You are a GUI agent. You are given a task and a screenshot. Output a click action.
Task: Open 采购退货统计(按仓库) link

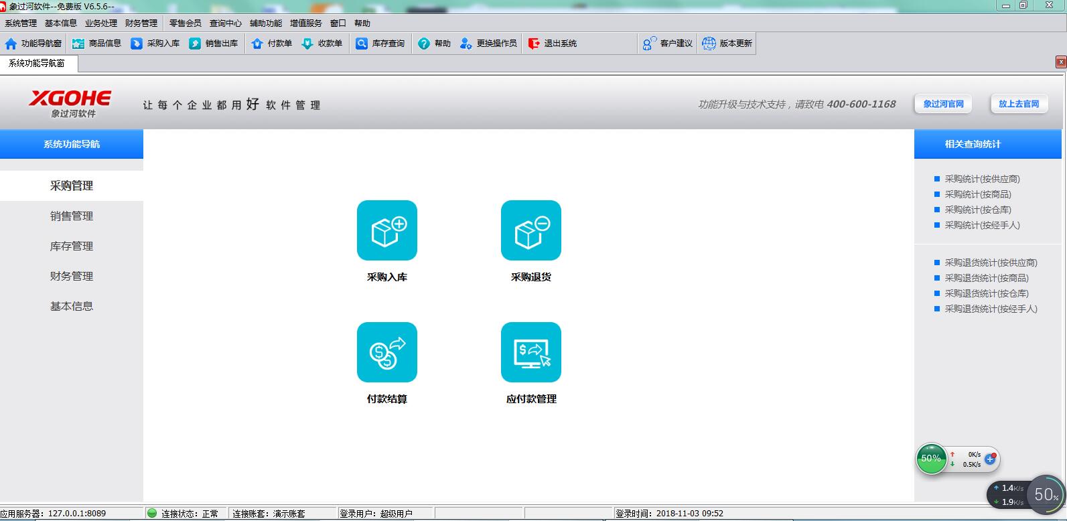coord(987,293)
